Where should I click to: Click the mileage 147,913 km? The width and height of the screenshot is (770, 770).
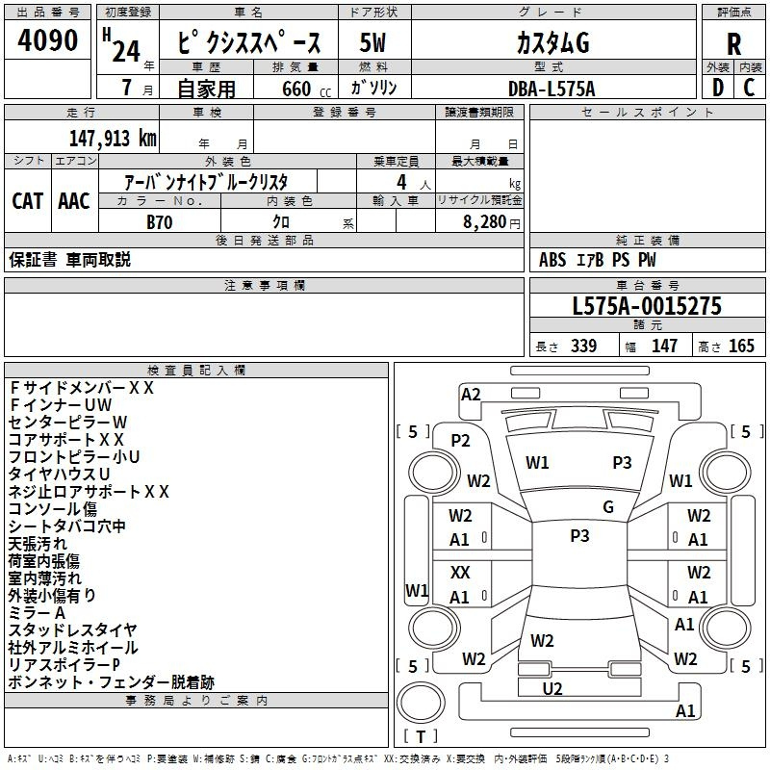(x=113, y=138)
